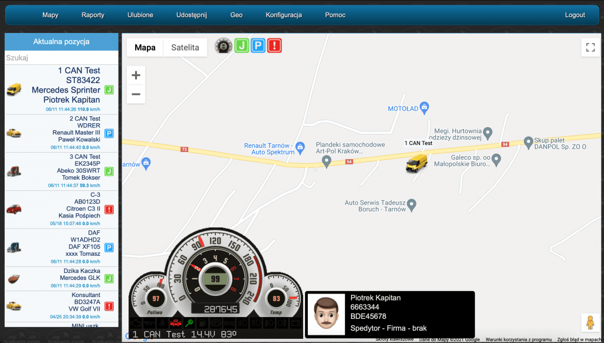The height and width of the screenshot is (343, 604).
Task: Click blue P status badge of 2 CAN Test
Action: 109,134
